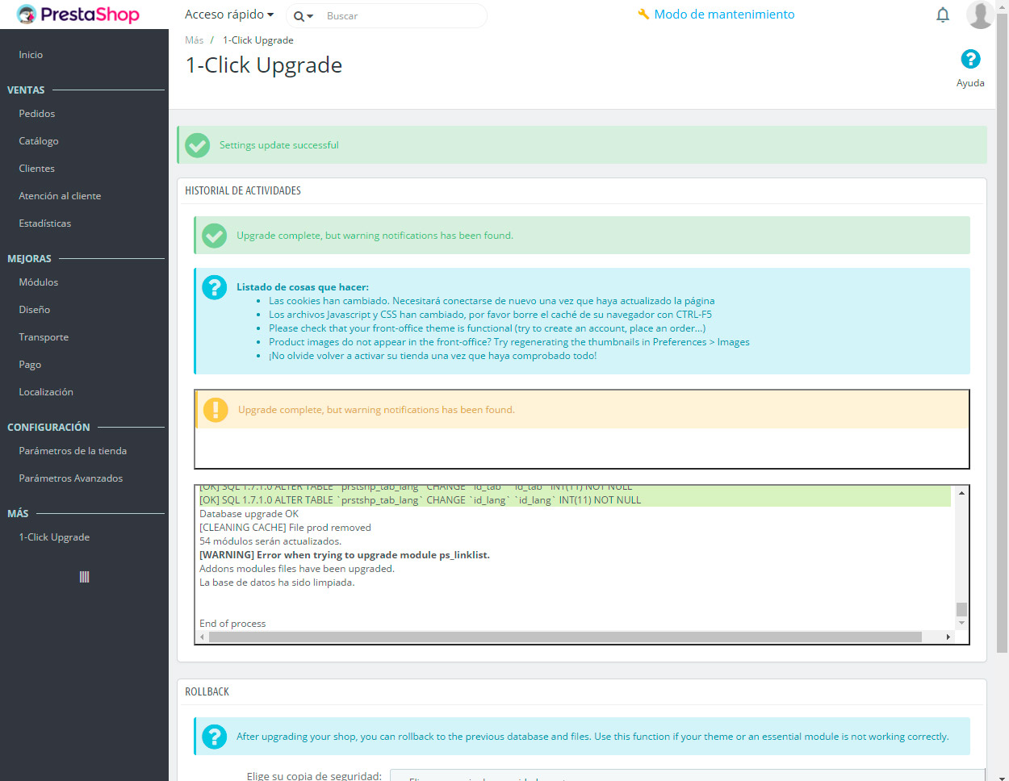Open Diseño in the sidebar
This screenshot has height=781, width=1009.
[35, 310]
